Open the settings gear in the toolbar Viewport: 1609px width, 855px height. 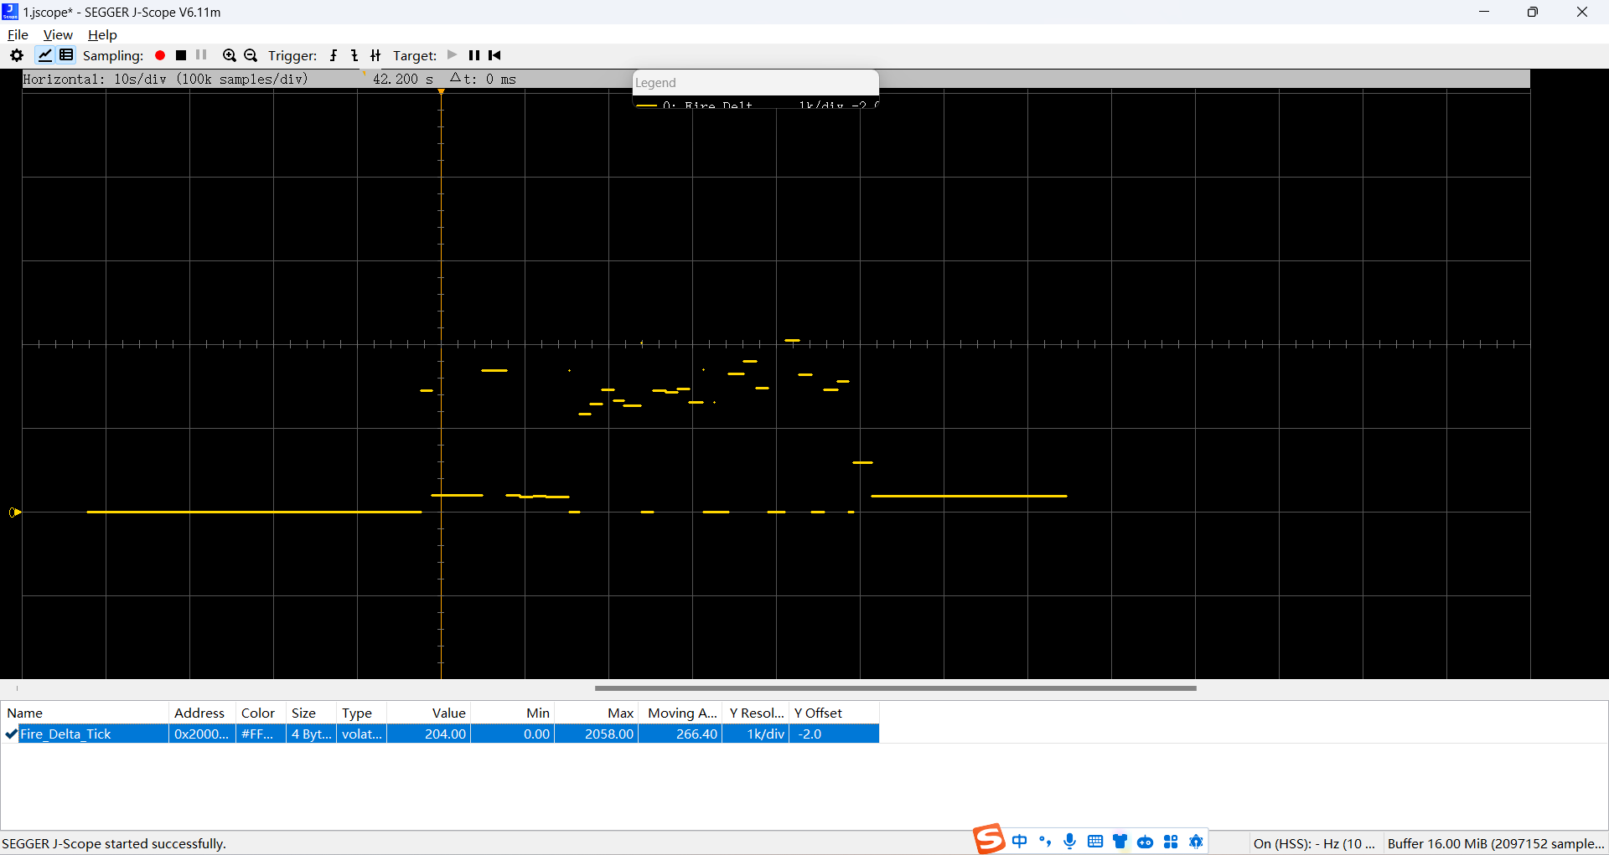[x=17, y=55]
